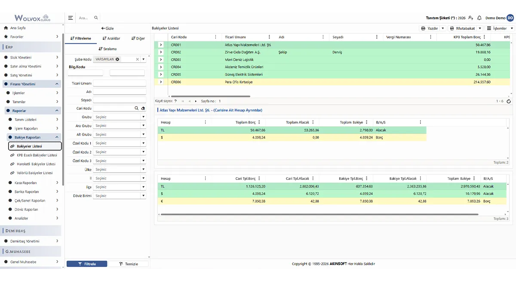Click the horizontal scrollbar under the customer grid
The width and height of the screenshot is (516, 281).
(x=209, y=96)
